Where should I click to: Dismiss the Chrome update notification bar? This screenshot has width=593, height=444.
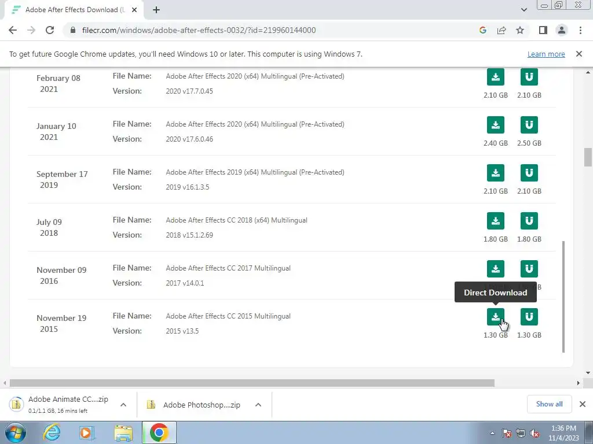pos(579,54)
